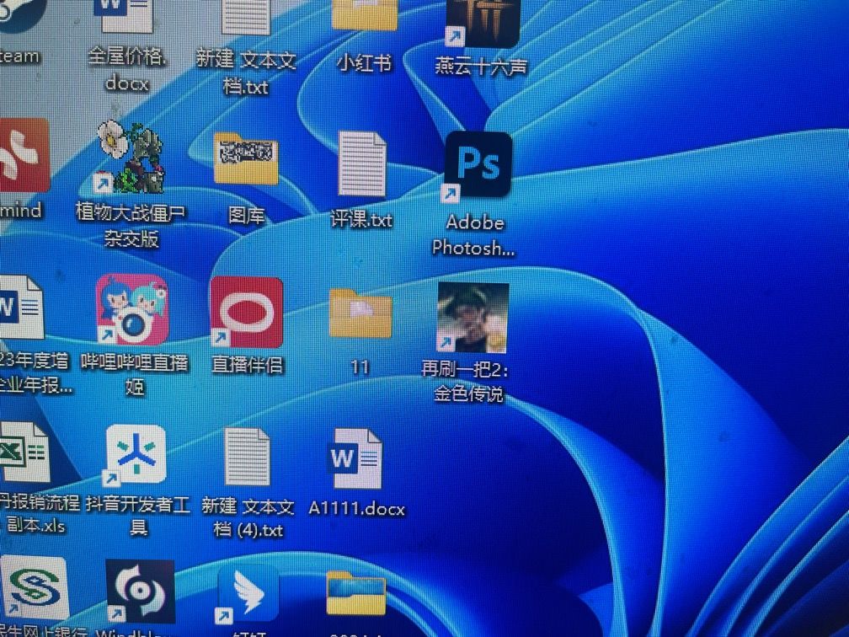Launch 抖音开发者工具 shortcut

tap(136, 455)
